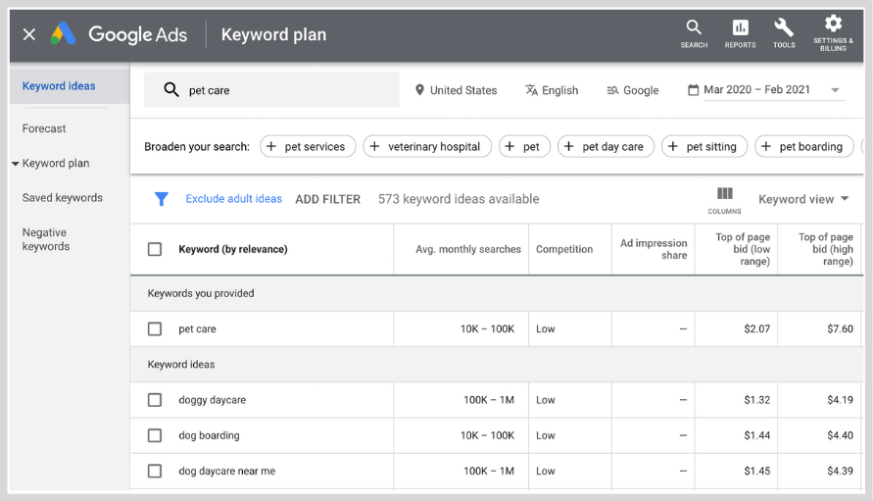Click the $4.40 bid value
Image resolution: width=873 pixels, height=501 pixels.
[x=840, y=435]
